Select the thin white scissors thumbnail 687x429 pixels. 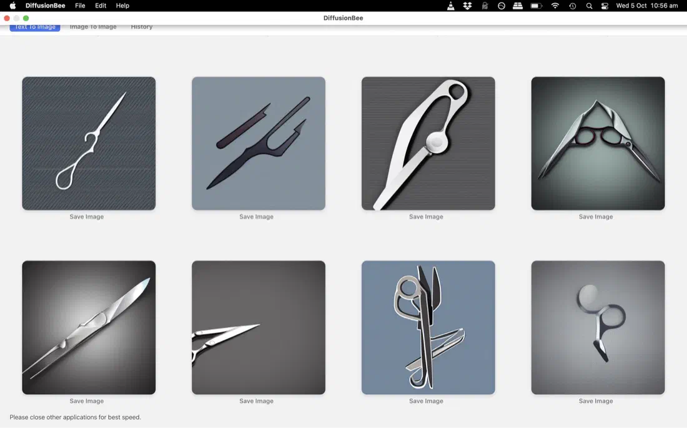89,143
